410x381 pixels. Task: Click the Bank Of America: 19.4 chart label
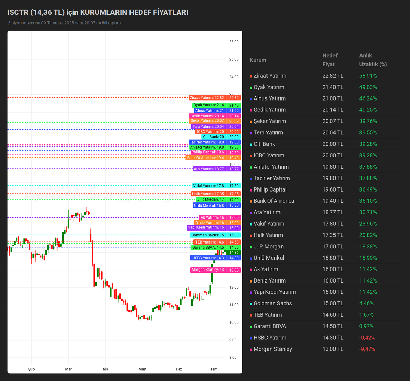205,158
